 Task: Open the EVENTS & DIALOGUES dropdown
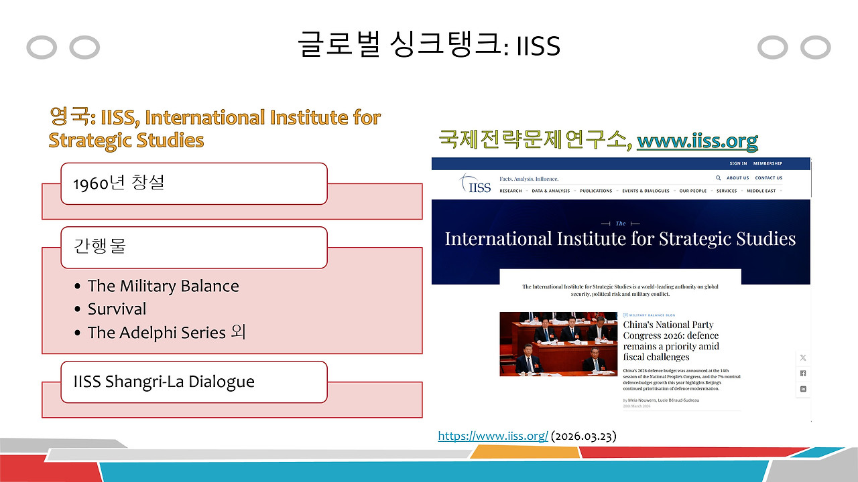(646, 190)
